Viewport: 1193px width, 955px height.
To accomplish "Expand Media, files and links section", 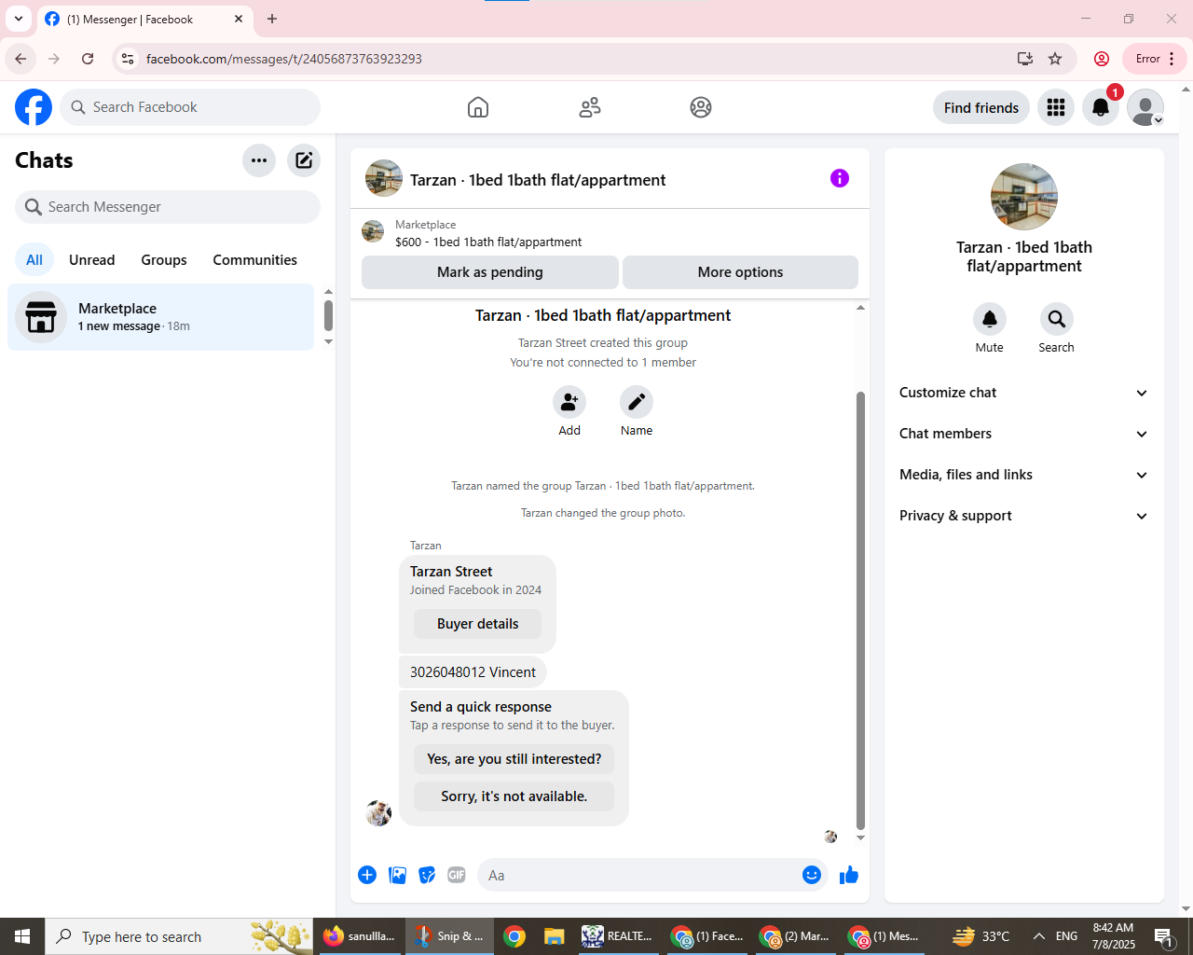I will tap(1024, 475).
